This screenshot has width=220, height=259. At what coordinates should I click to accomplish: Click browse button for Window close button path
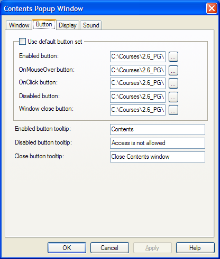173,110
